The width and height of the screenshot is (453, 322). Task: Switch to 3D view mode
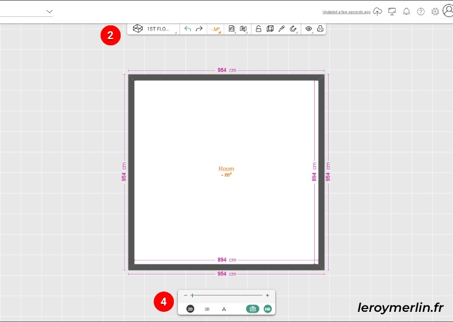click(207, 309)
